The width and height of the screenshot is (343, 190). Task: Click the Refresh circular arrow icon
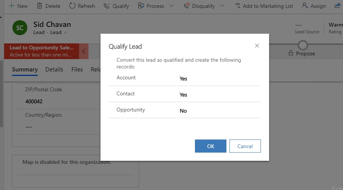(72, 6)
